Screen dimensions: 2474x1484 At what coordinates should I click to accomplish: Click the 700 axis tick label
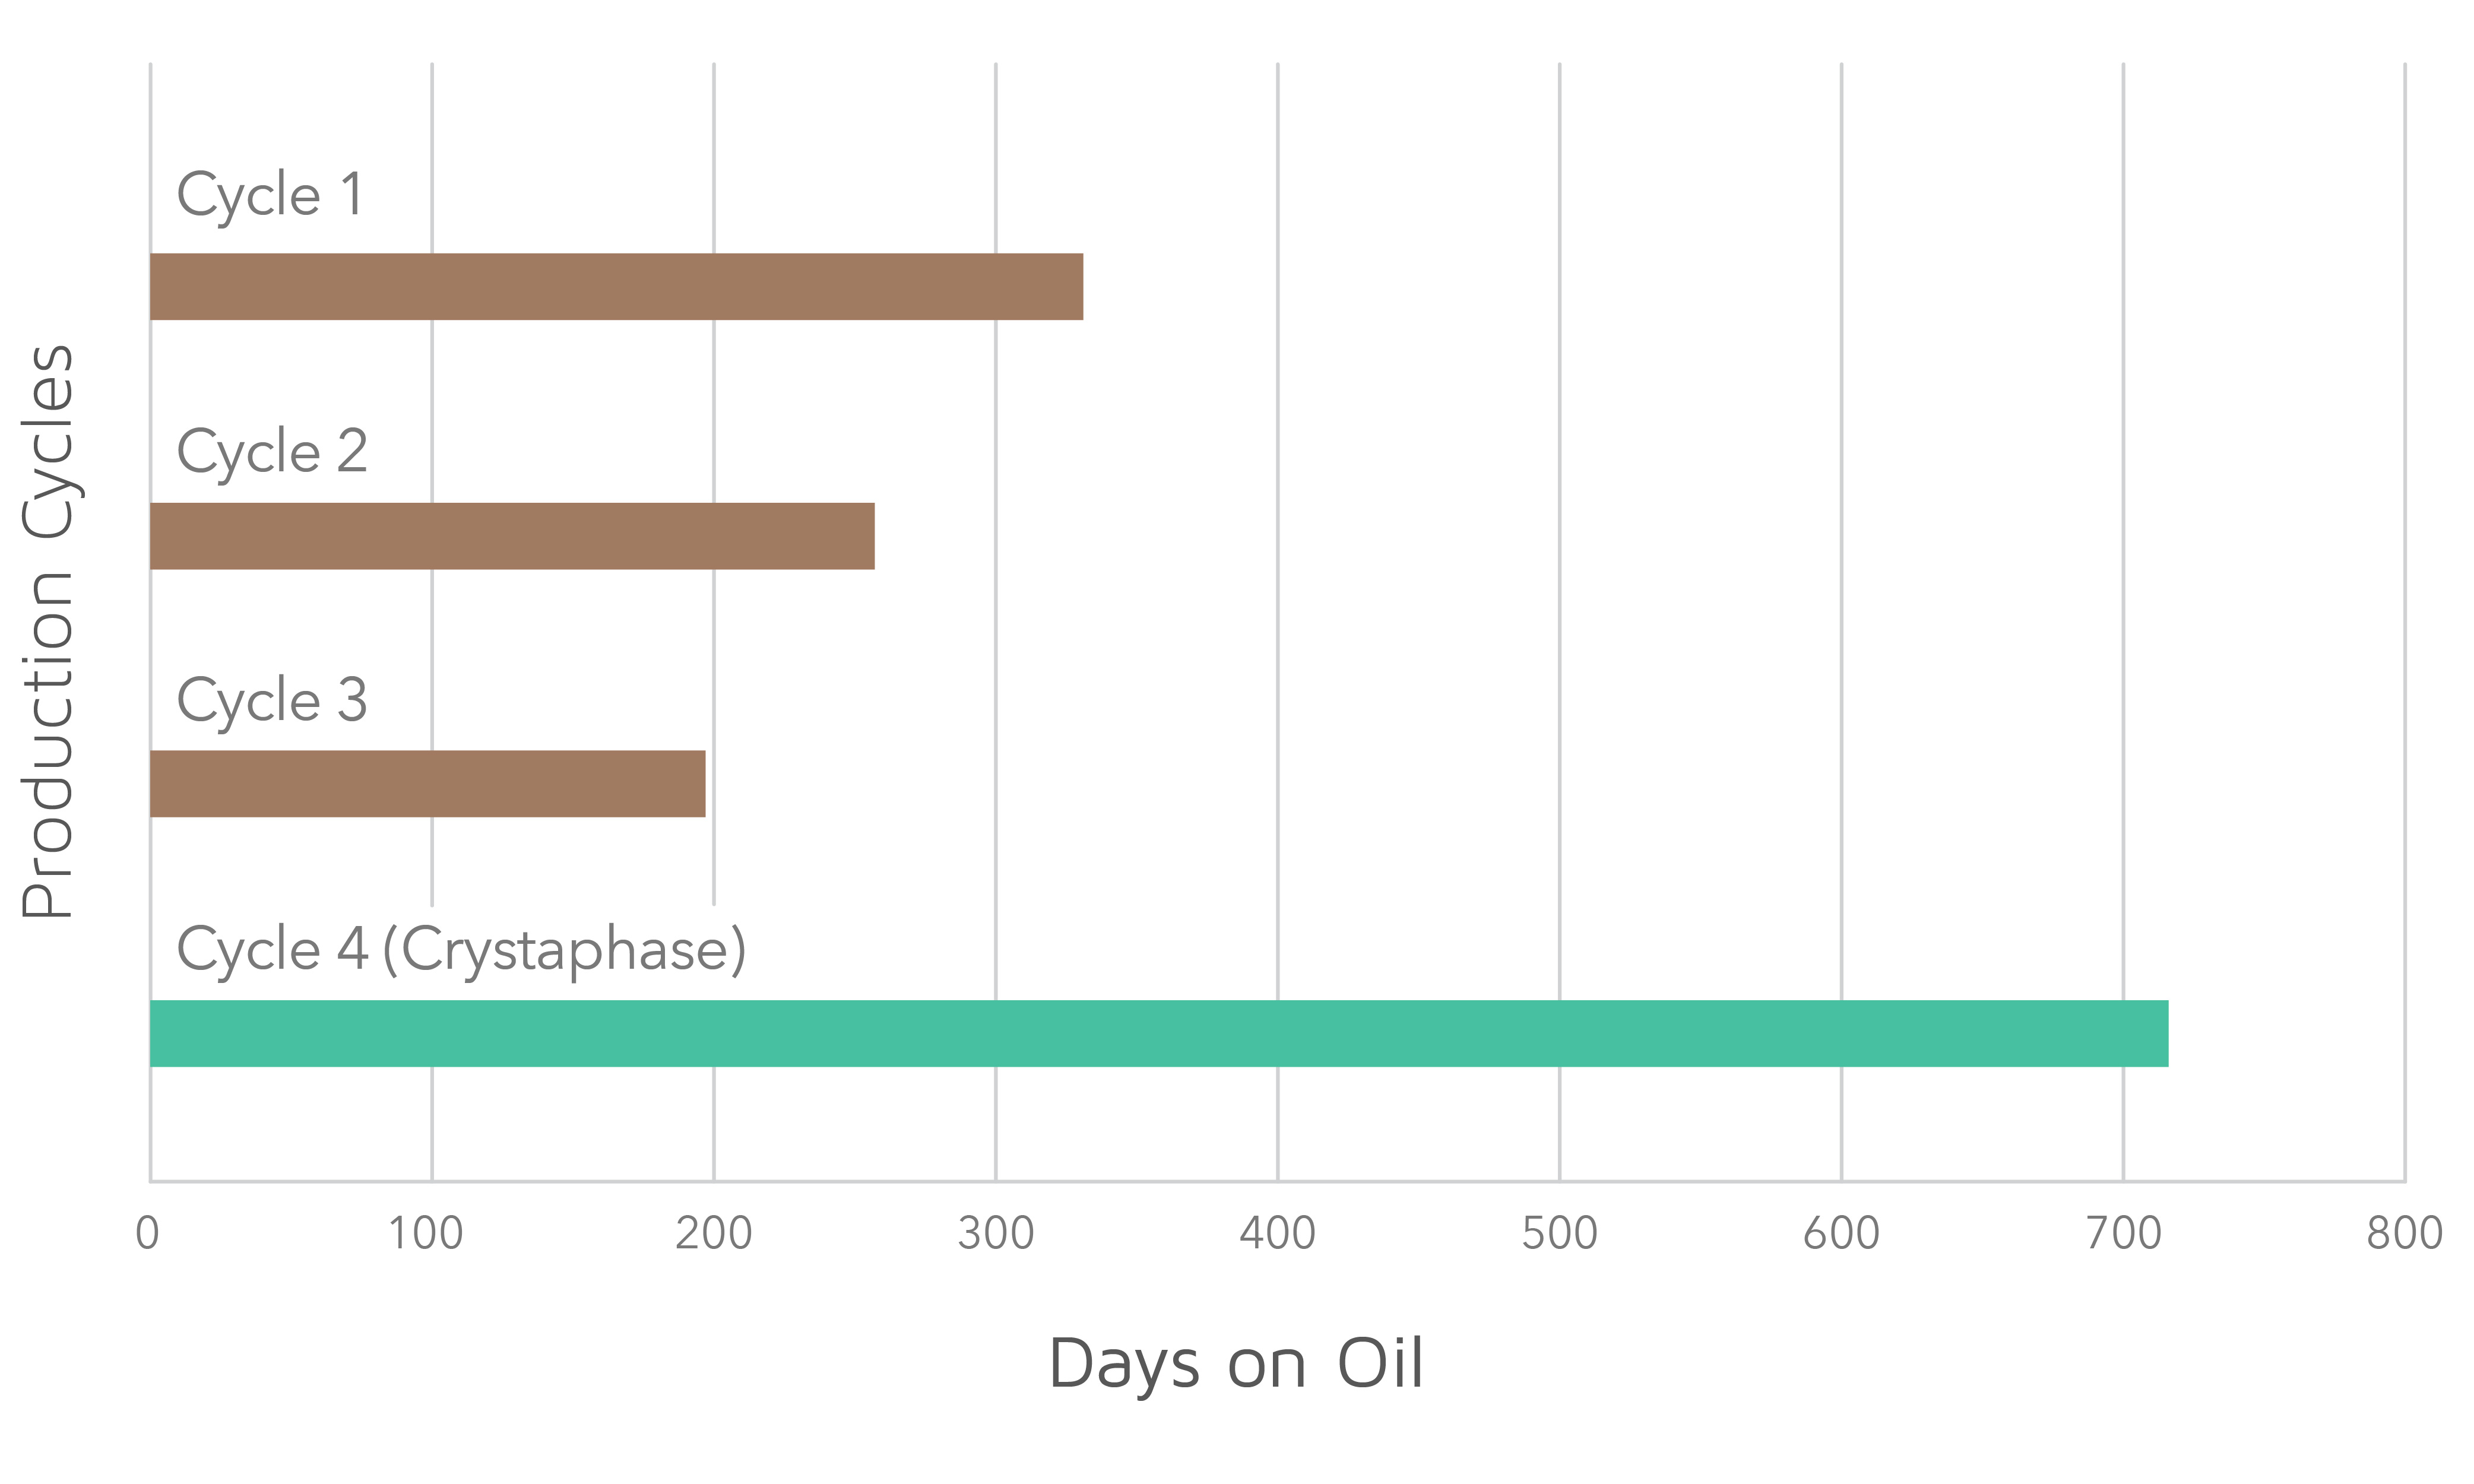(2123, 1233)
